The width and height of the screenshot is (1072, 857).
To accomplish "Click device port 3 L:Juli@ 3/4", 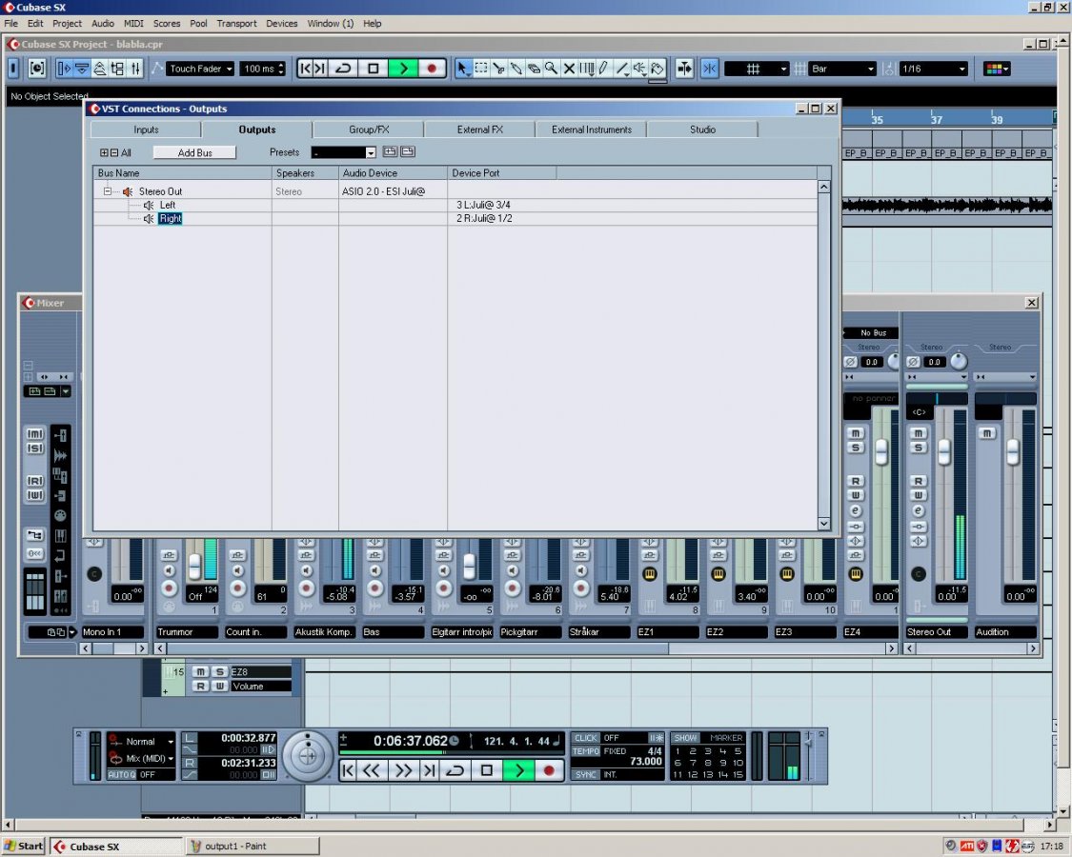I will [x=483, y=205].
